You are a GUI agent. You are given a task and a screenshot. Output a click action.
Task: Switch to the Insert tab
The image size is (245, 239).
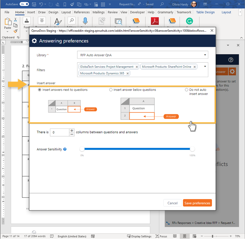click(31, 12)
